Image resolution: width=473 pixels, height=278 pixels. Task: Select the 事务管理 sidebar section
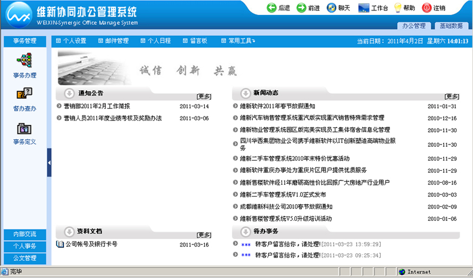(x=25, y=41)
